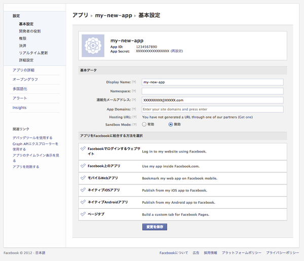Select 基本設定 in sidebar

tap(26, 24)
